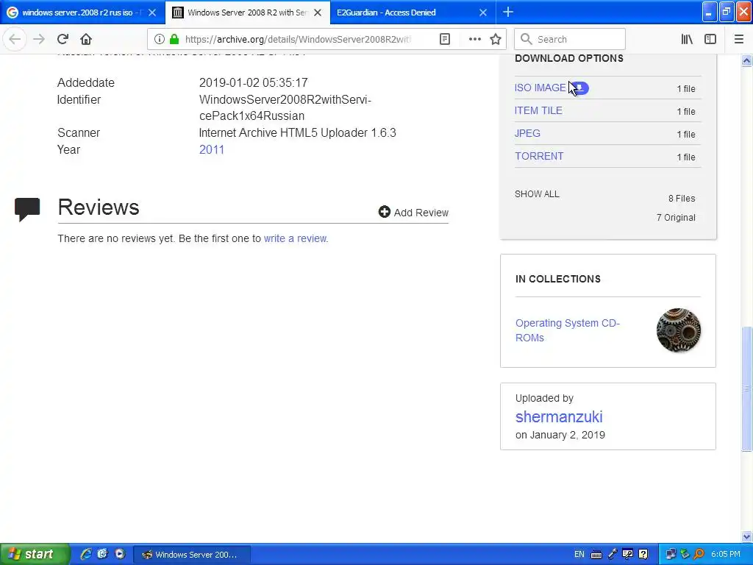Viewport: 753px width, 565px height.
Task: Open the TORRENT download option
Action: 539,156
